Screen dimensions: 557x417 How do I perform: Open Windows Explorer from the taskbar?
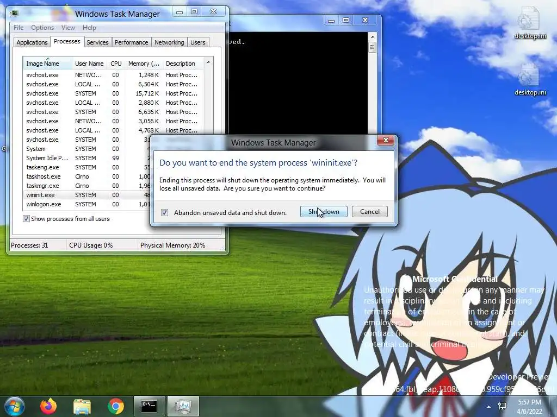coord(82,406)
